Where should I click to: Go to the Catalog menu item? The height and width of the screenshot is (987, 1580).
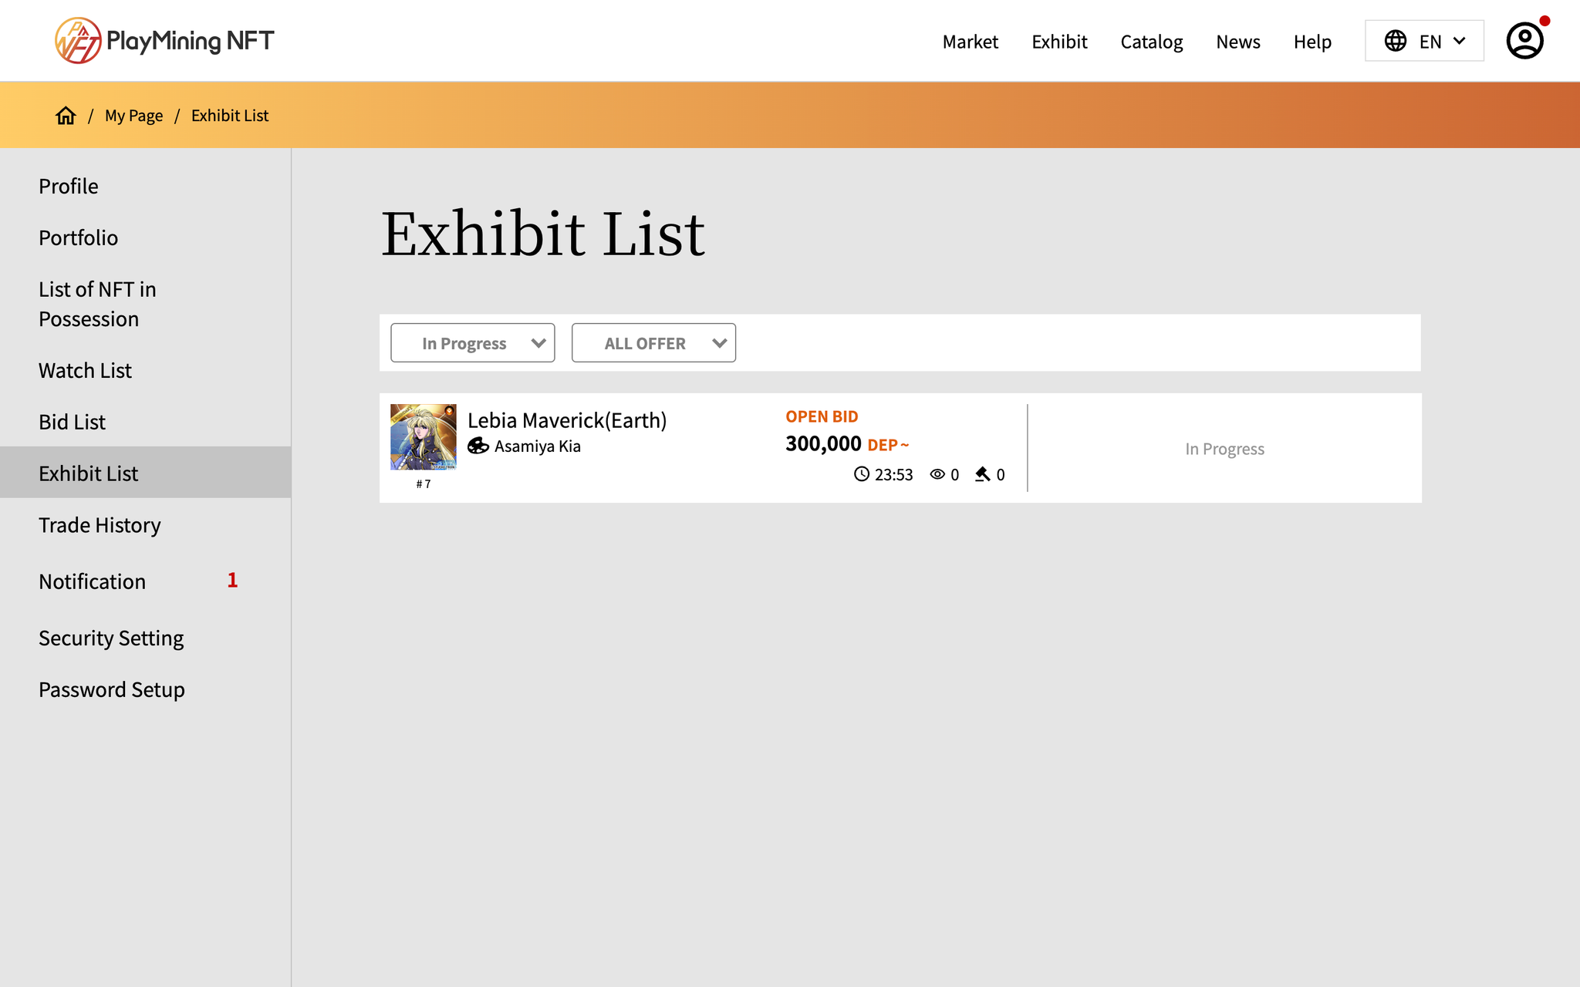[1151, 42]
